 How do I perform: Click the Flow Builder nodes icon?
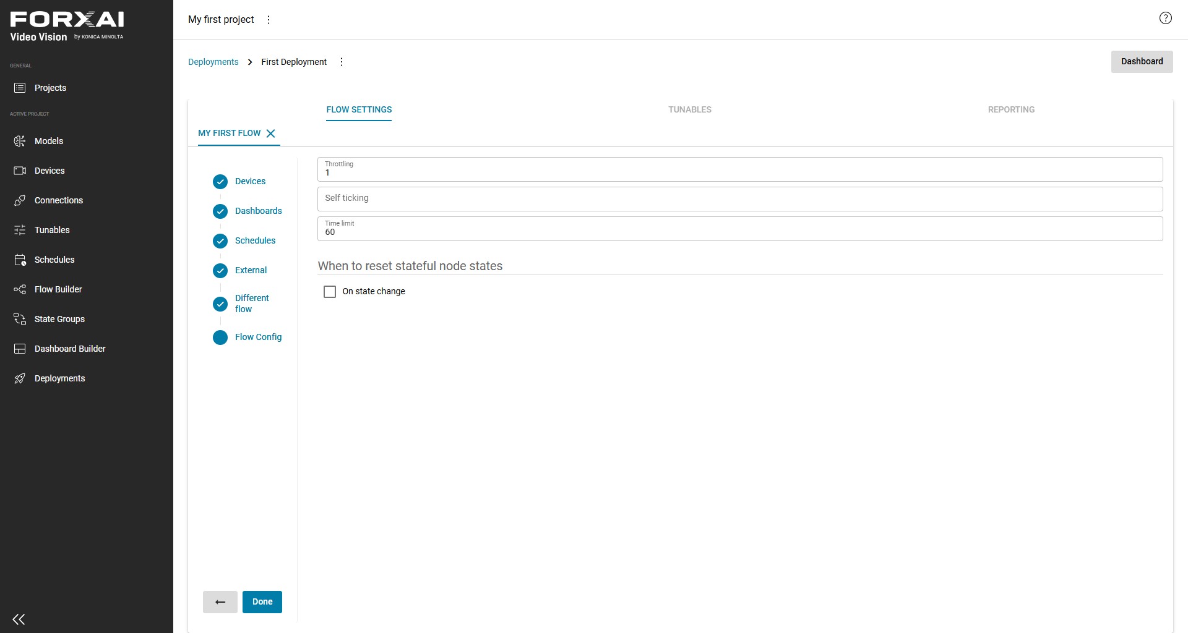[x=20, y=289]
